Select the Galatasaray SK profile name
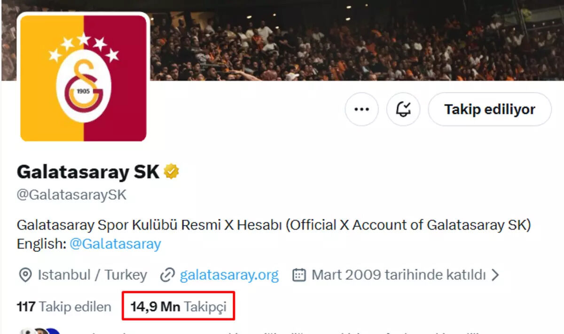The width and height of the screenshot is (564, 334). (87, 171)
